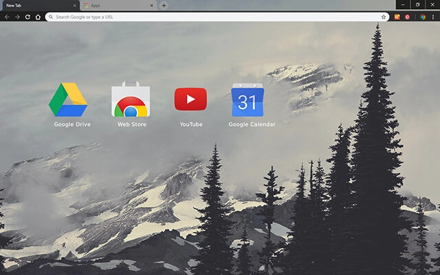
Task: Open the Google Calendar app icon
Action: coord(247,100)
